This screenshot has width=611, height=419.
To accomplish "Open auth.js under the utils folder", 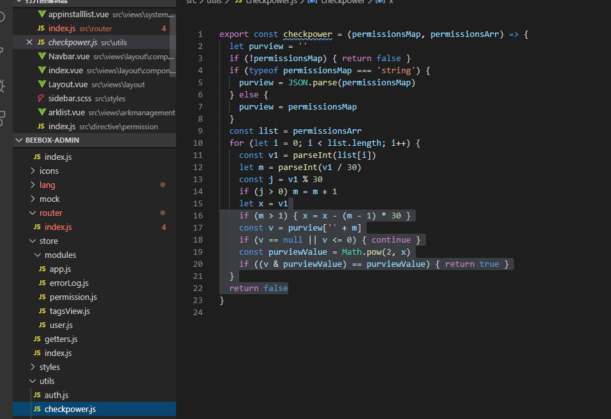I will tap(56, 395).
